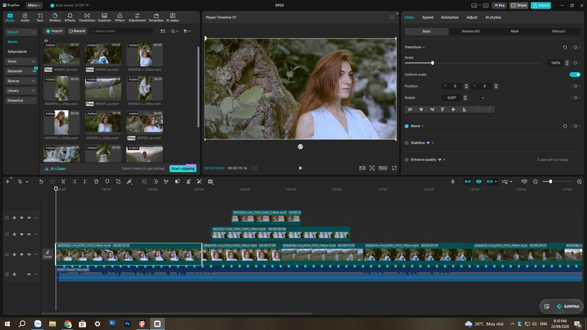The image size is (587, 330).
Task: Open the Effects panel
Action: pyautogui.click(x=70, y=17)
